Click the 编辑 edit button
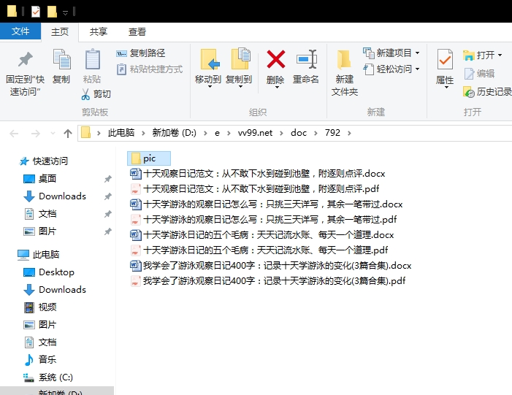Screen dimensions: 512x395 [x=479, y=74]
